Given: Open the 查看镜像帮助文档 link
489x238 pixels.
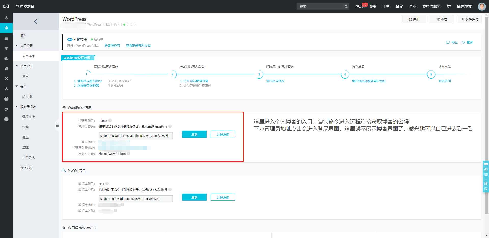Looking at the screenshot, I should 138,46.
